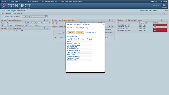Refresh the Manager's Expiring License pagelet
Viewport: 169px width, 95px height.
(x=45, y=28)
